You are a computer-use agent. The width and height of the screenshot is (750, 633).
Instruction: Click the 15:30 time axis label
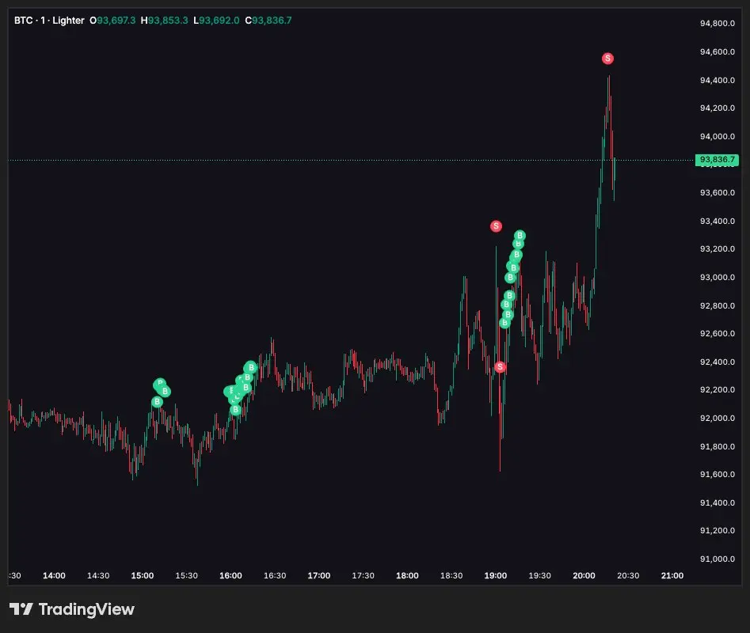click(187, 576)
